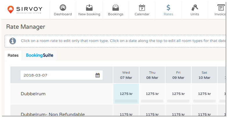The width and height of the screenshot is (229, 120).
Task: Open the Units keys icon
Action: (195, 7)
